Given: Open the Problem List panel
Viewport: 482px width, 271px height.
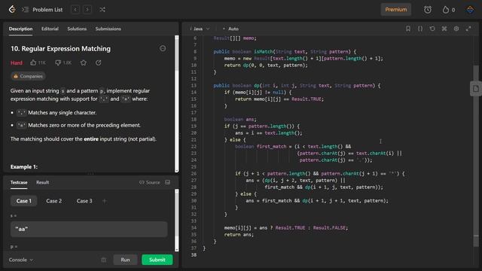Looking at the screenshot, I should (42, 10).
